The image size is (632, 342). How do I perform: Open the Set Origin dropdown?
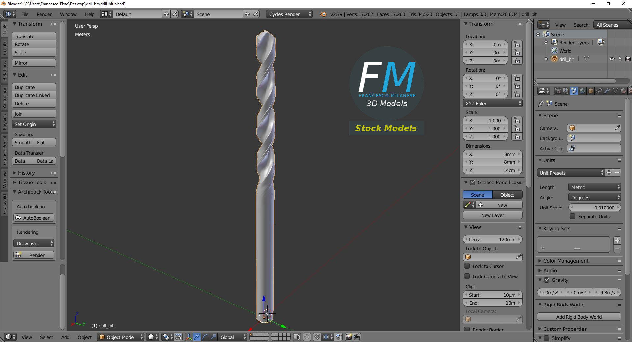[x=34, y=124]
